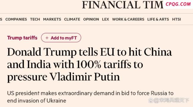Click the paw icon in bottom watermark
The image size is (193, 107).
[151, 100]
